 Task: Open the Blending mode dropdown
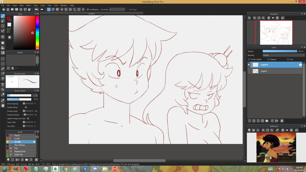[x=283, y=55]
